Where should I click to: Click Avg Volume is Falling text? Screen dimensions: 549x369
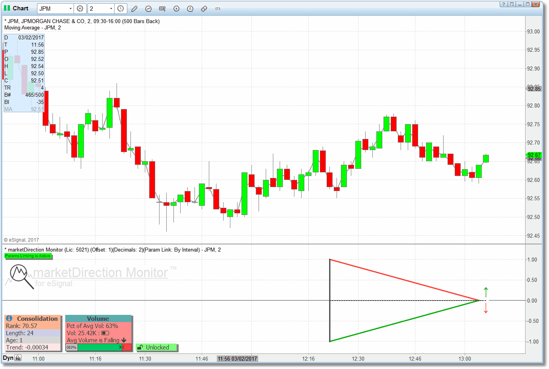93,340
